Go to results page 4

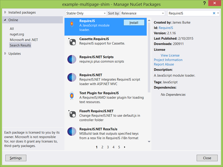[x=114, y=147]
